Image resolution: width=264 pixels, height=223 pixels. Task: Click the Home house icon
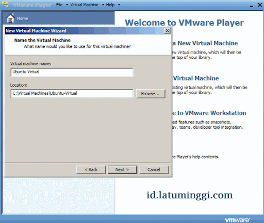[x=10, y=18]
